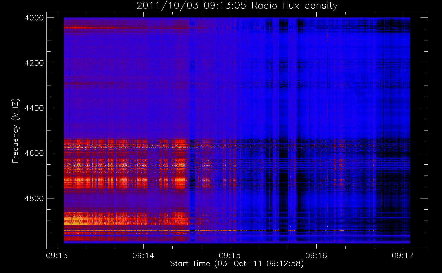The height and width of the screenshot is (273, 442).
Task: Click the 09:15 time tick label
Action: (x=230, y=256)
